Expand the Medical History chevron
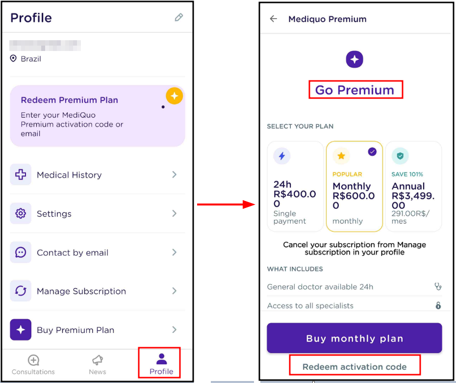The height and width of the screenshot is (383, 456). [x=175, y=175]
